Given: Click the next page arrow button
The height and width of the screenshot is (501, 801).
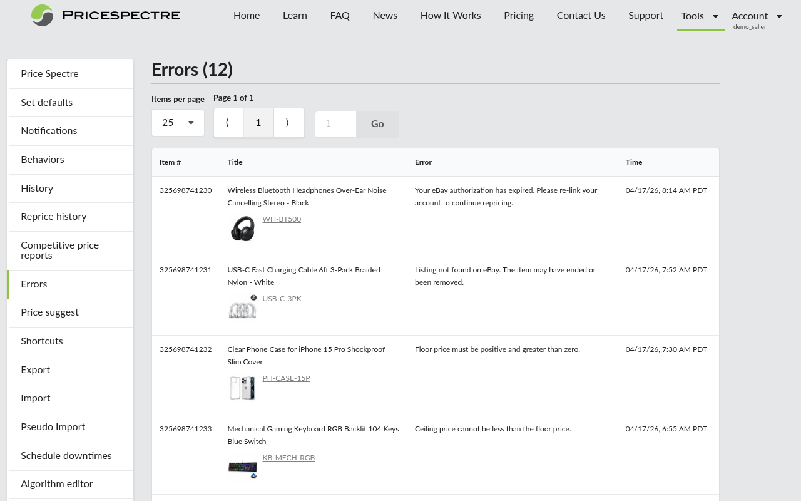Looking at the screenshot, I should pyautogui.click(x=288, y=122).
